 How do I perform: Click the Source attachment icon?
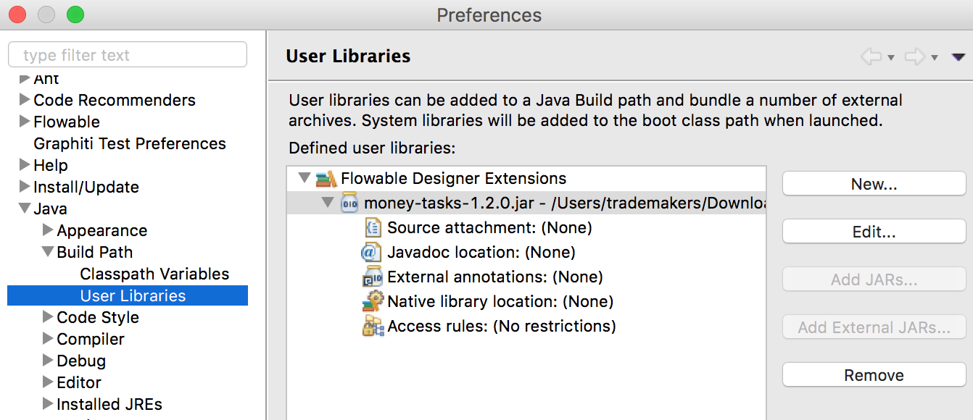(x=373, y=228)
